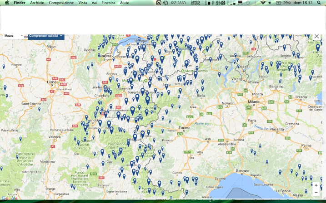The height and width of the screenshot is (203, 326).
Task: Open the Finder menu
Action: [x=20, y=3]
